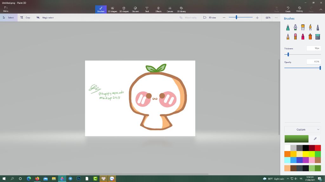Open the Text tab

coord(147,9)
